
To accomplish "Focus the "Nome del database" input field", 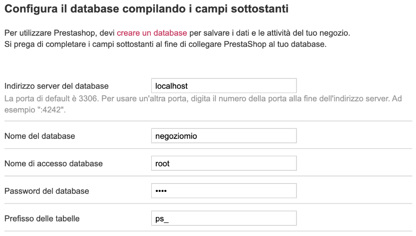I will click(223, 136).
